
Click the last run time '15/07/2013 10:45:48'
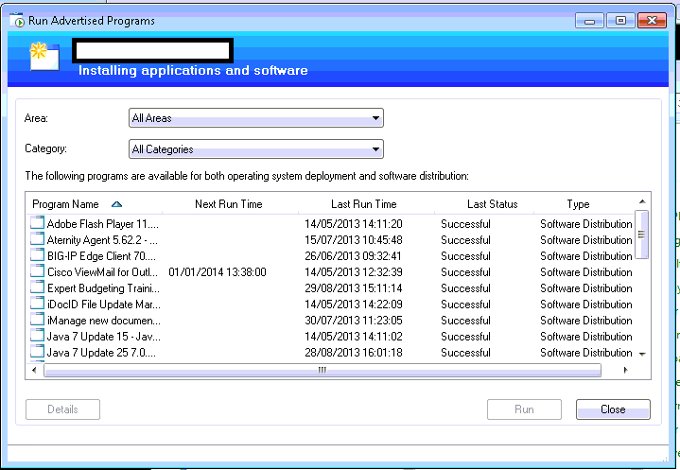tap(354, 240)
